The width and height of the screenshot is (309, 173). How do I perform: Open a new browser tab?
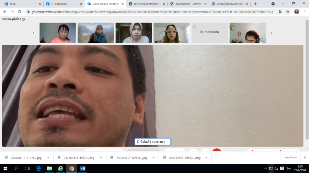click(255, 4)
